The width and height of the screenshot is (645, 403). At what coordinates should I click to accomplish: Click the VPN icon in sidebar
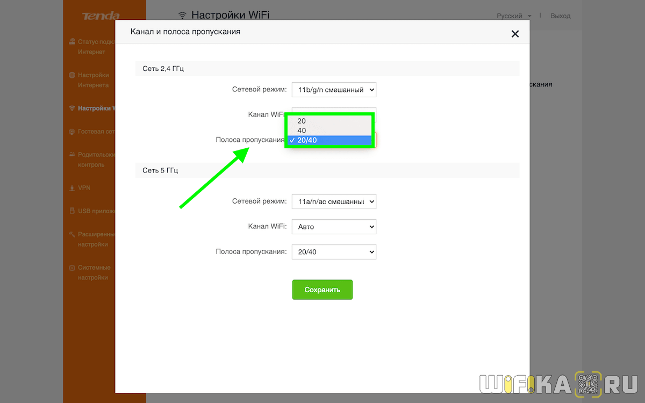(x=72, y=188)
